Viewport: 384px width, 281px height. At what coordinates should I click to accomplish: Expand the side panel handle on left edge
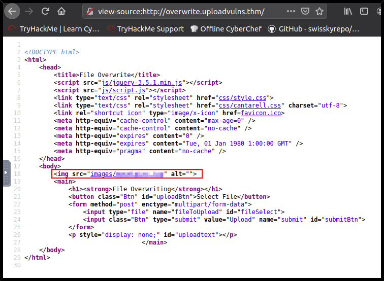[7, 173]
